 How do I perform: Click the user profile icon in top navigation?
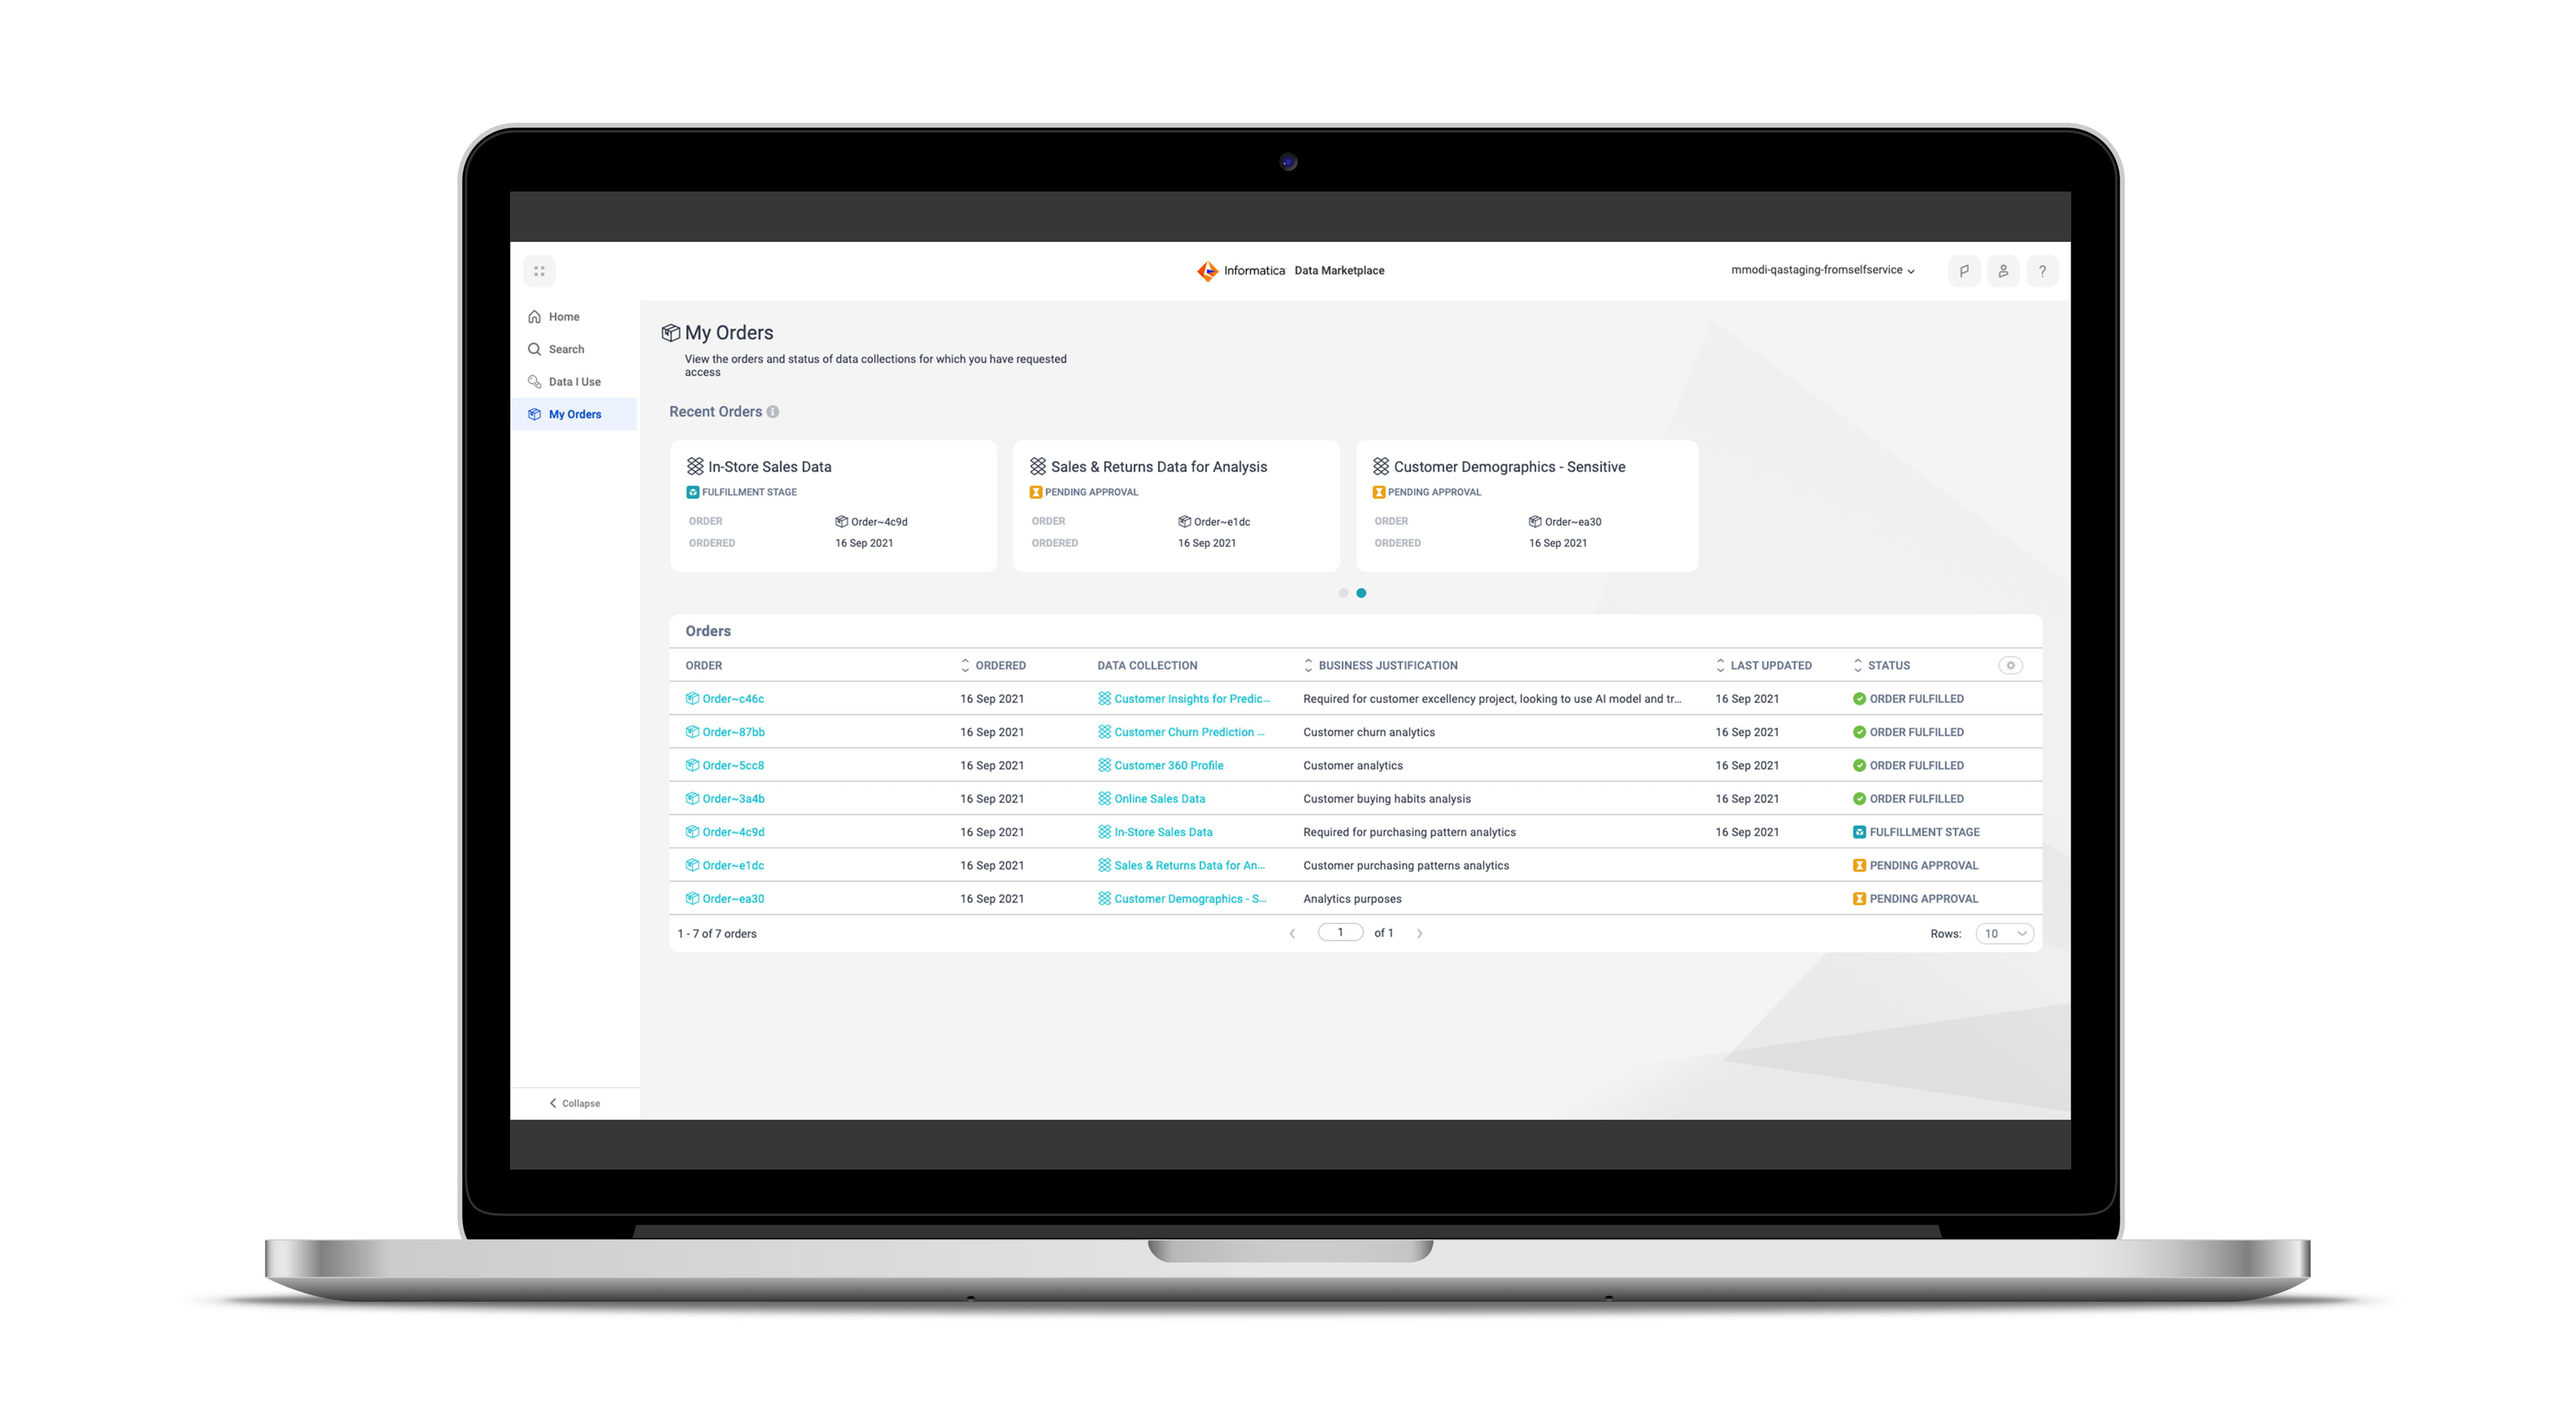click(2001, 270)
